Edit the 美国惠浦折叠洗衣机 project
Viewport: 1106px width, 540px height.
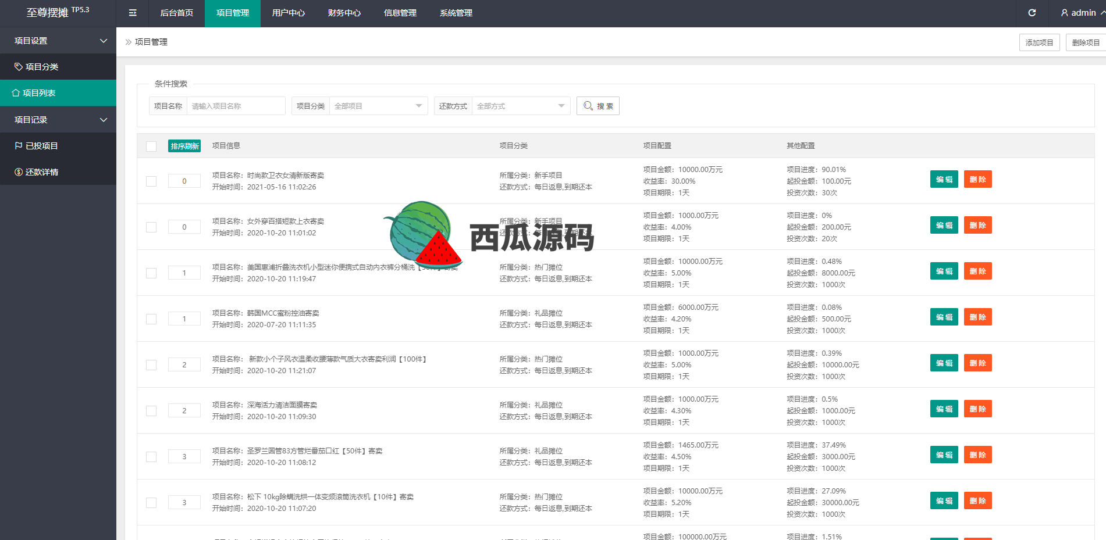944,271
